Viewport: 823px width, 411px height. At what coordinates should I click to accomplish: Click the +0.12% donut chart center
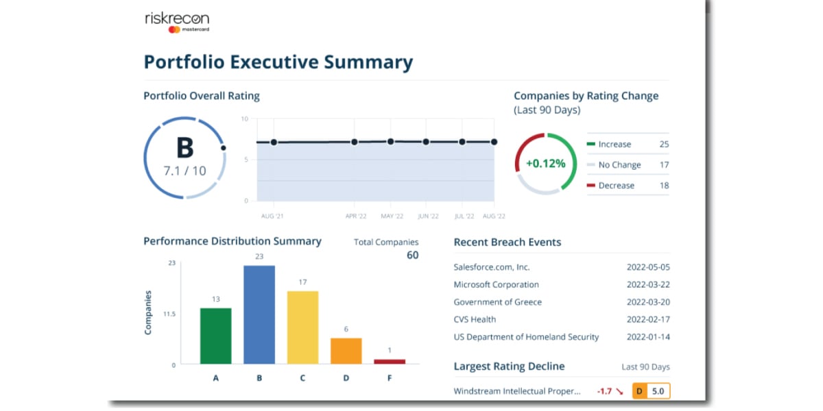point(545,163)
